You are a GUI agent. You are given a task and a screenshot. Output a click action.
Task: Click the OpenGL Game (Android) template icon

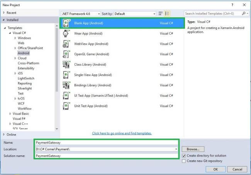[x=66, y=54]
